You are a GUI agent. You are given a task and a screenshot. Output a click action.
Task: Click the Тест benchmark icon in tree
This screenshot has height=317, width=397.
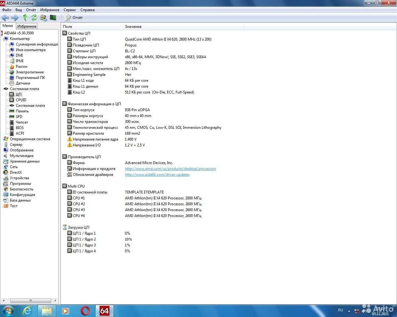coord(6,206)
